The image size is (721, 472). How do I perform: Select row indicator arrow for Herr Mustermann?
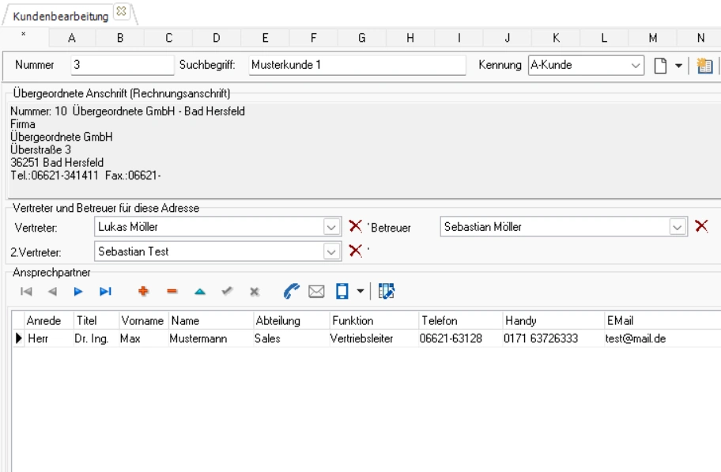coord(18,338)
